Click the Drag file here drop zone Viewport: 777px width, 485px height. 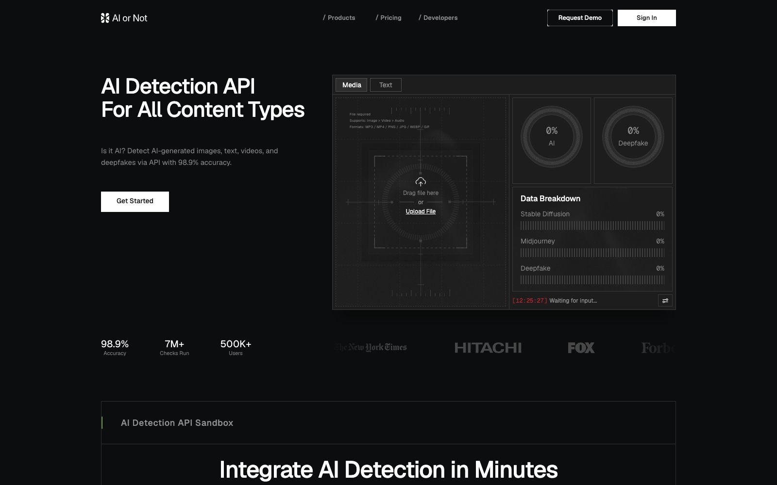[x=421, y=202]
